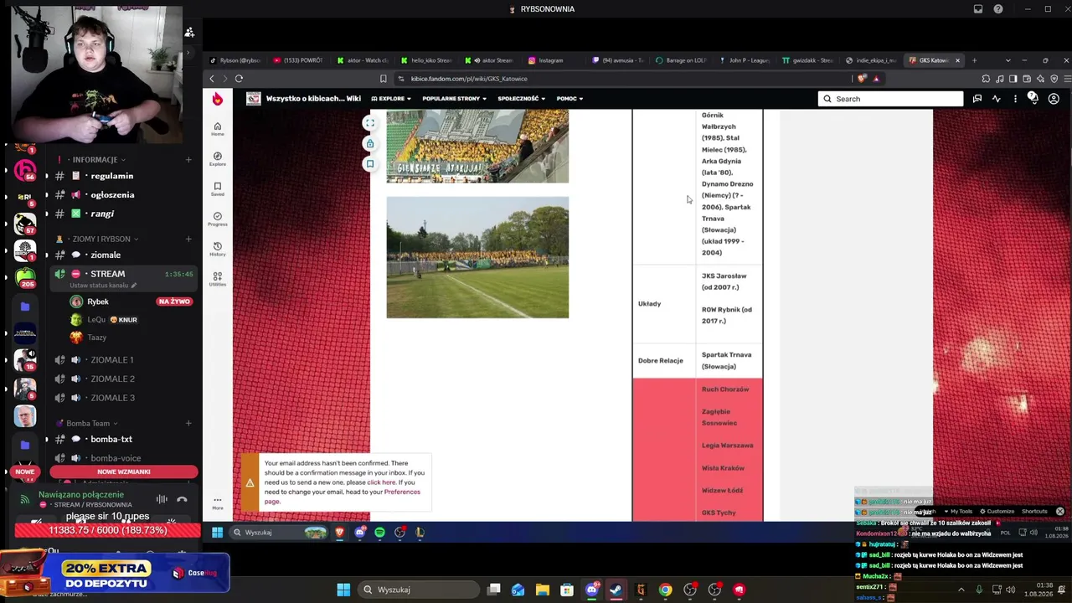Click the wiki Search field
Screen dimensions: 1072x603
tap(890, 99)
